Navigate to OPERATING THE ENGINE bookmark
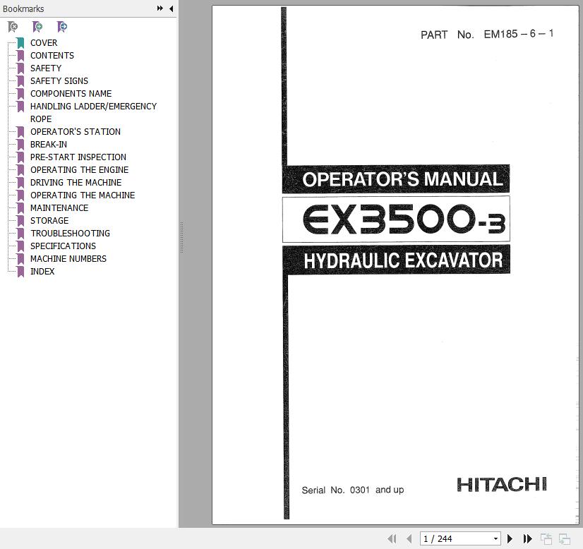The image size is (583, 549). (x=79, y=169)
